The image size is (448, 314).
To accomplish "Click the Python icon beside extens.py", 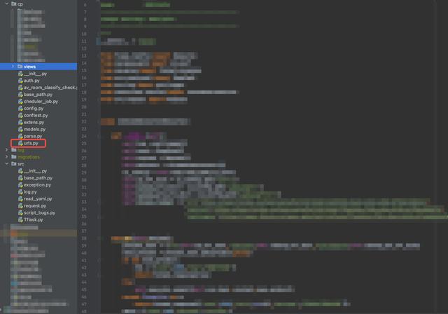I will tap(20, 123).
